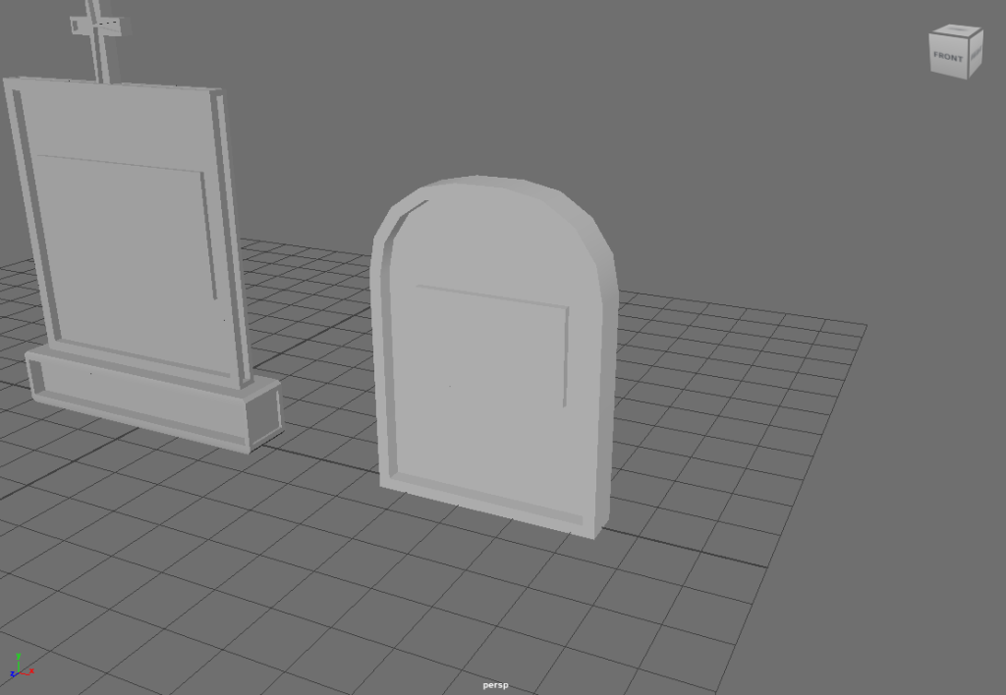1006x695 pixels.
Task: Click the end face of the tombstone base block
Action: click(262, 417)
